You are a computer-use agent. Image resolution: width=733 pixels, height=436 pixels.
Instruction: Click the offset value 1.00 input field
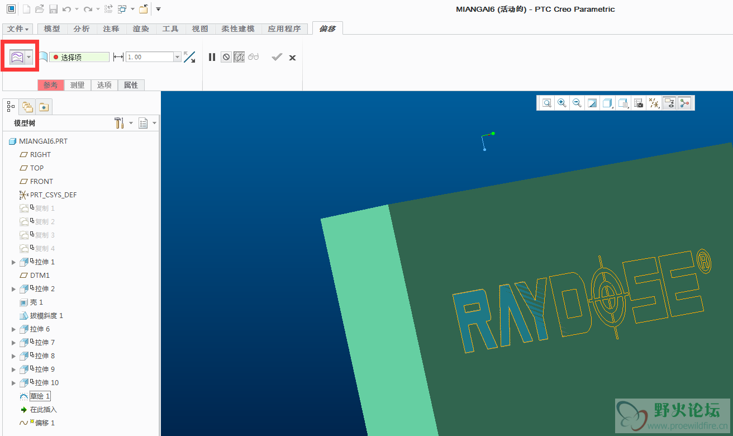click(150, 57)
